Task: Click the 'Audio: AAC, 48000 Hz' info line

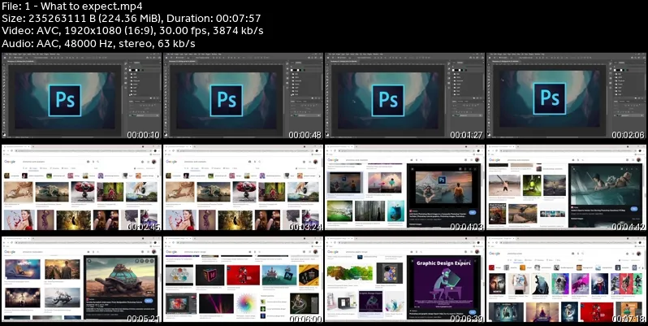Action: pyautogui.click(x=98, y=43)
